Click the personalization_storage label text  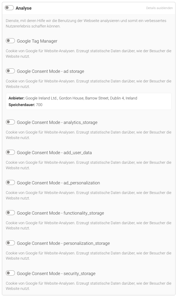pyautogui.click(x=63, y=243)
